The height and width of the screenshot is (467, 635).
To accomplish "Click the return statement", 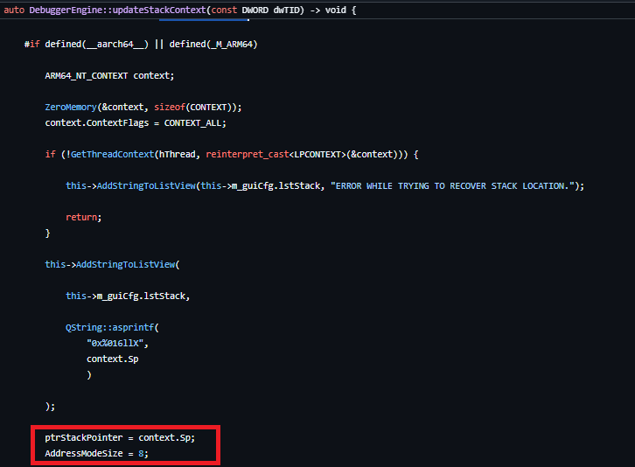I will tap(83, 217).
